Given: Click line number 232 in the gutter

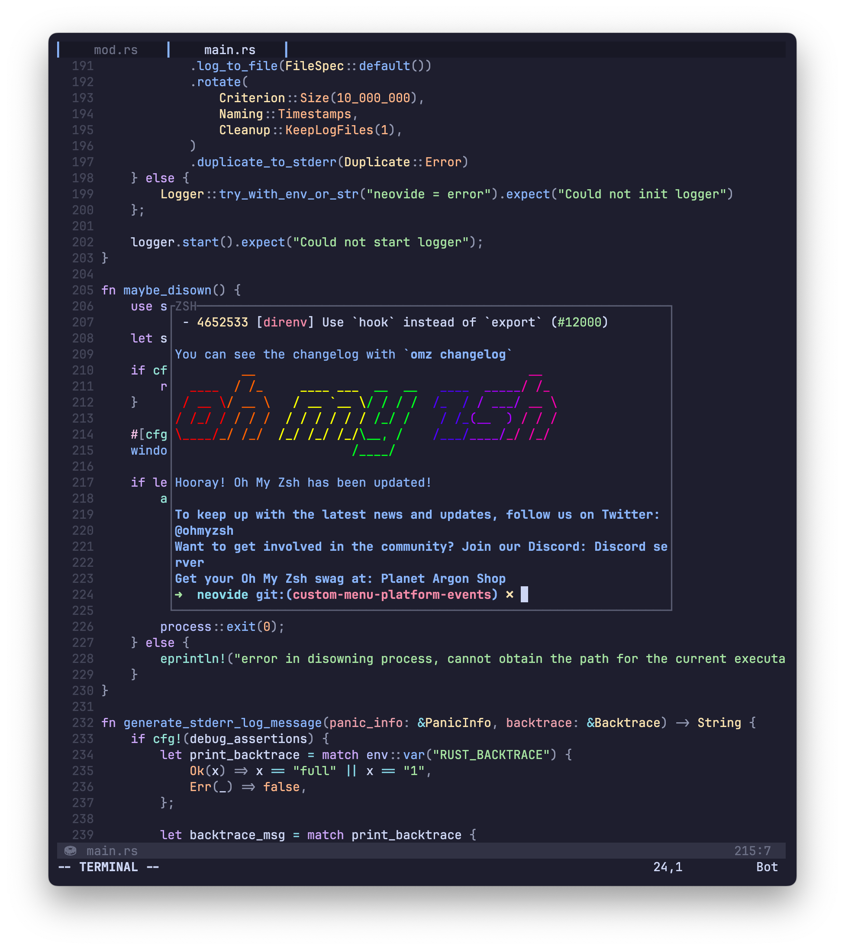Looking at the screenshot, I should [83, 723].
